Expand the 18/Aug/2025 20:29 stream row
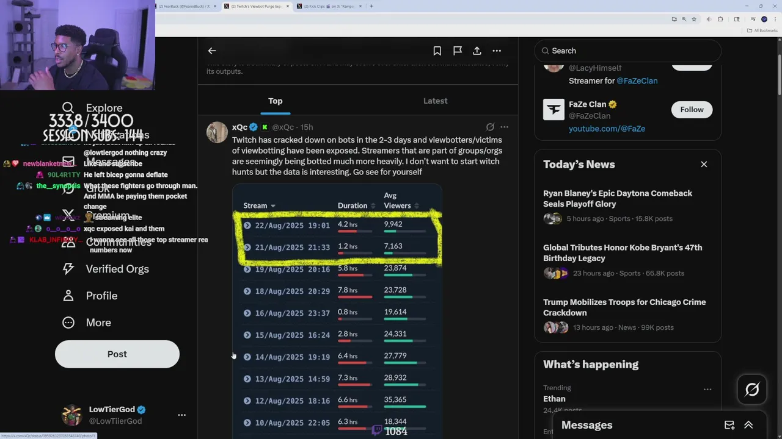782x439 pixels. click(x=247, y=291)
